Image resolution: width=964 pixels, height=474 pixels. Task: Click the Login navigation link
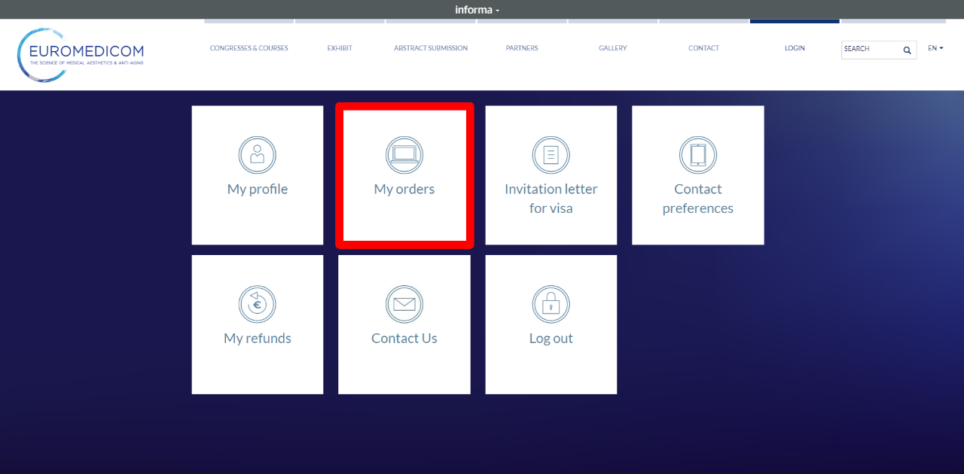tap(795, 48)
